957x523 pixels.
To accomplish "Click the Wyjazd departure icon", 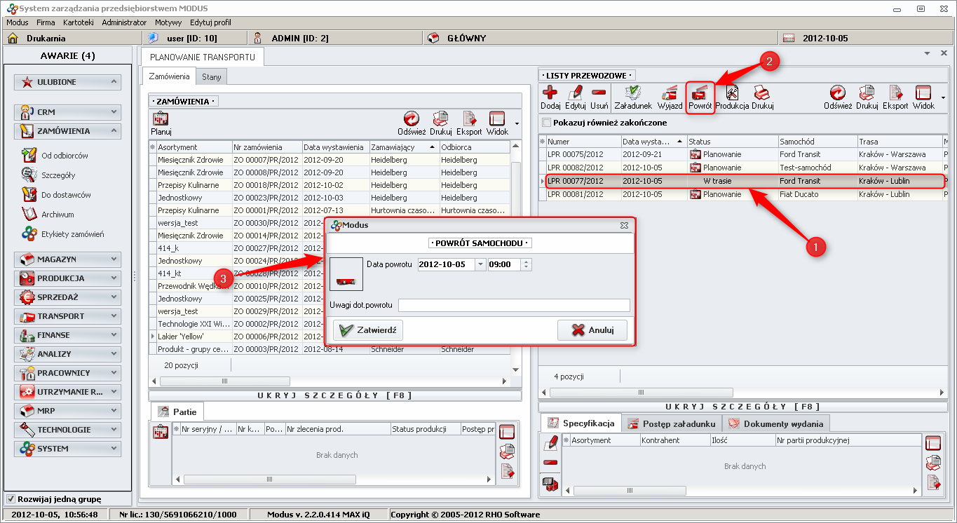I will tap(670, 93).
